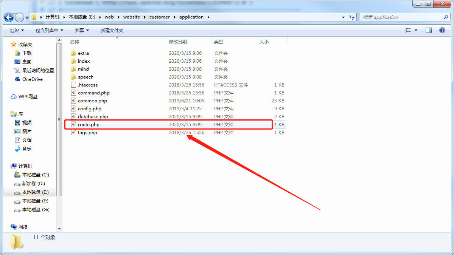Go forward using the Forward arrow button
The image size is (454, 255).
pos(20,17)
